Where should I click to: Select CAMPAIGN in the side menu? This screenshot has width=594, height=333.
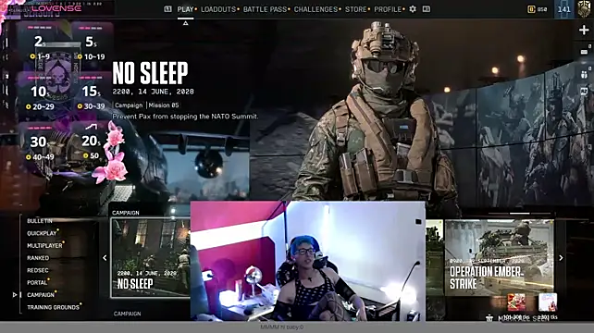pyautogui.click(x=41, y=295)
